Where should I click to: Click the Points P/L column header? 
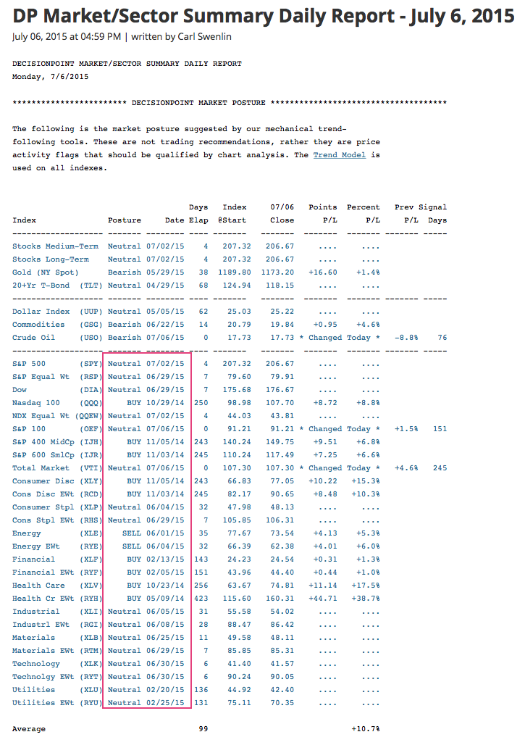(x=323, y=214)
